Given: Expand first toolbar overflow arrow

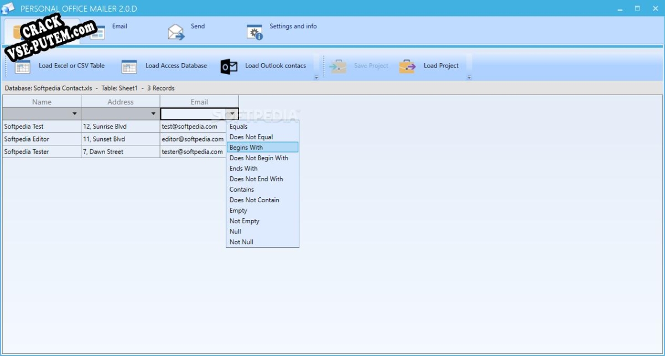Looking at the screenshot, I should click(316, 77).
